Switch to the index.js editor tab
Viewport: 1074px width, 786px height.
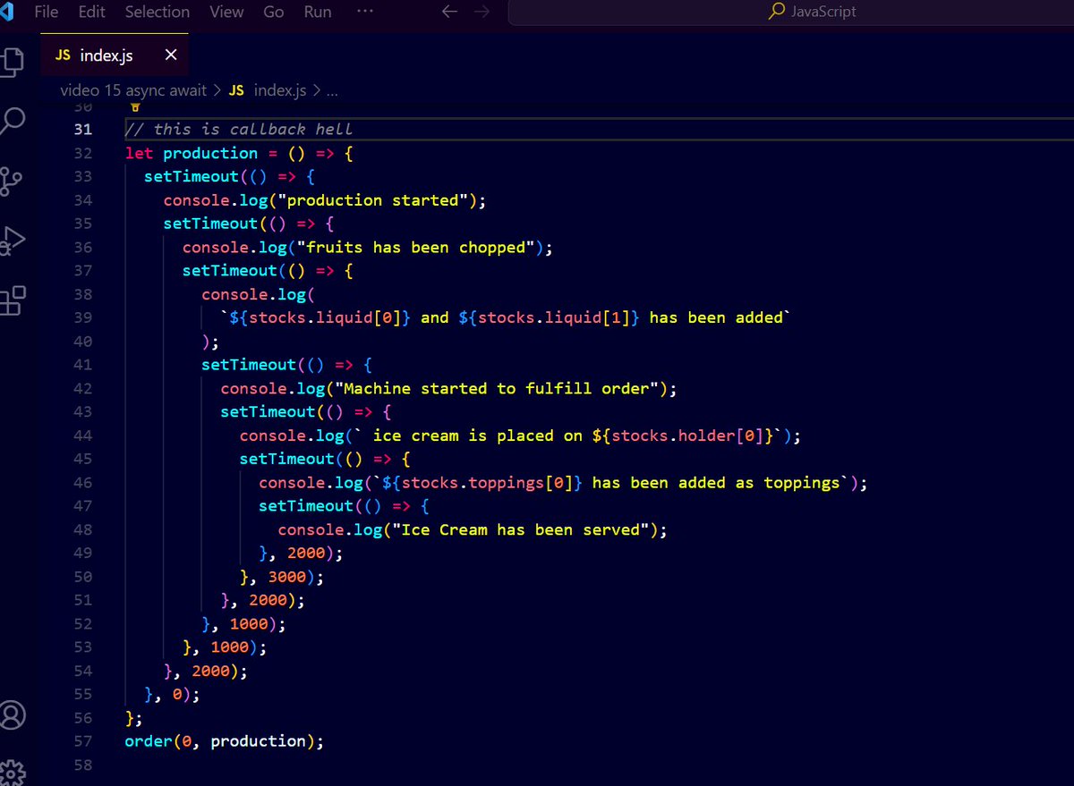[x=115, y=55]
